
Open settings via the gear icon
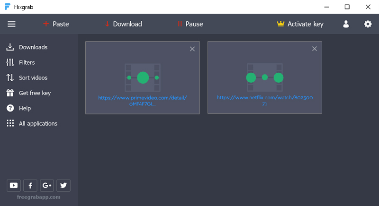click(x=368, y=24)
